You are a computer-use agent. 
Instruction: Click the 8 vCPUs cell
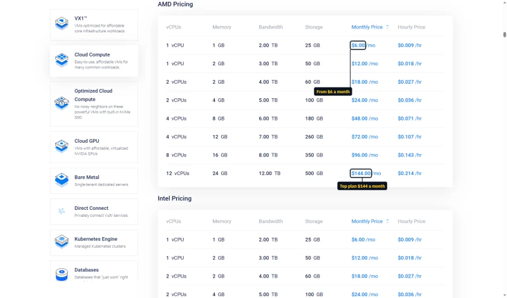coord(176,155)
